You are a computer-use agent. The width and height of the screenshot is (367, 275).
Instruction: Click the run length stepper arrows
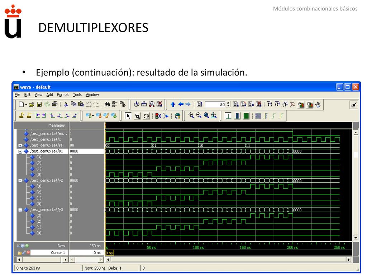point(228,105)
